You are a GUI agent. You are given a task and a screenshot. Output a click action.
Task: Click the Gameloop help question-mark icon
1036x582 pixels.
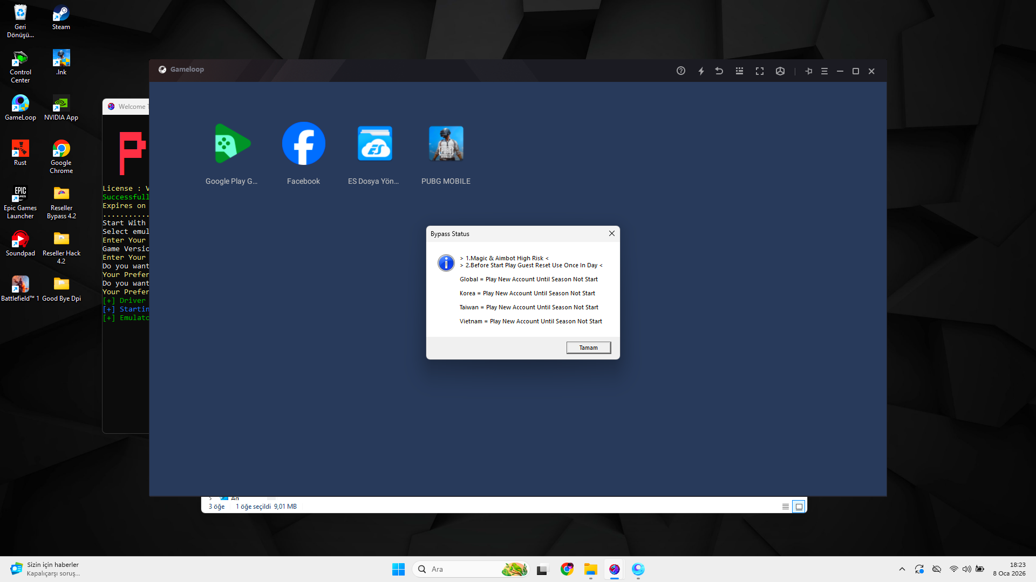pyautogui.click(x=681, y=71)
